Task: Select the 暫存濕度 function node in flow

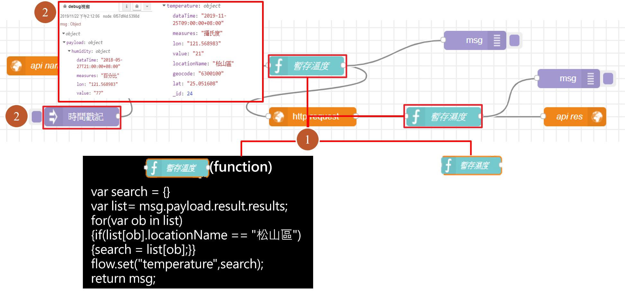Action: (444, 117)
